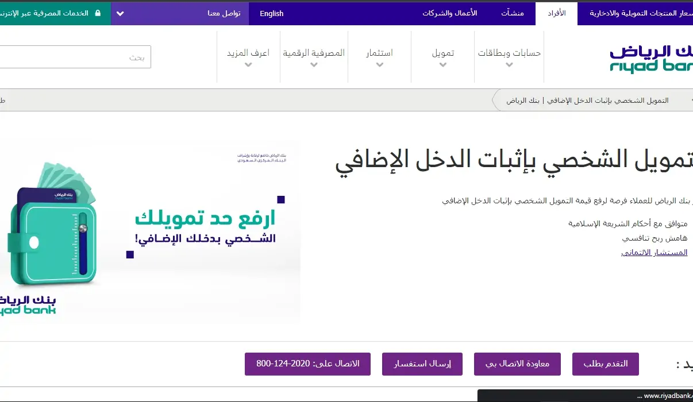Go to the الأعمال والشركات section
Viewport: 693px width, 402px height.
pos(450,13)
